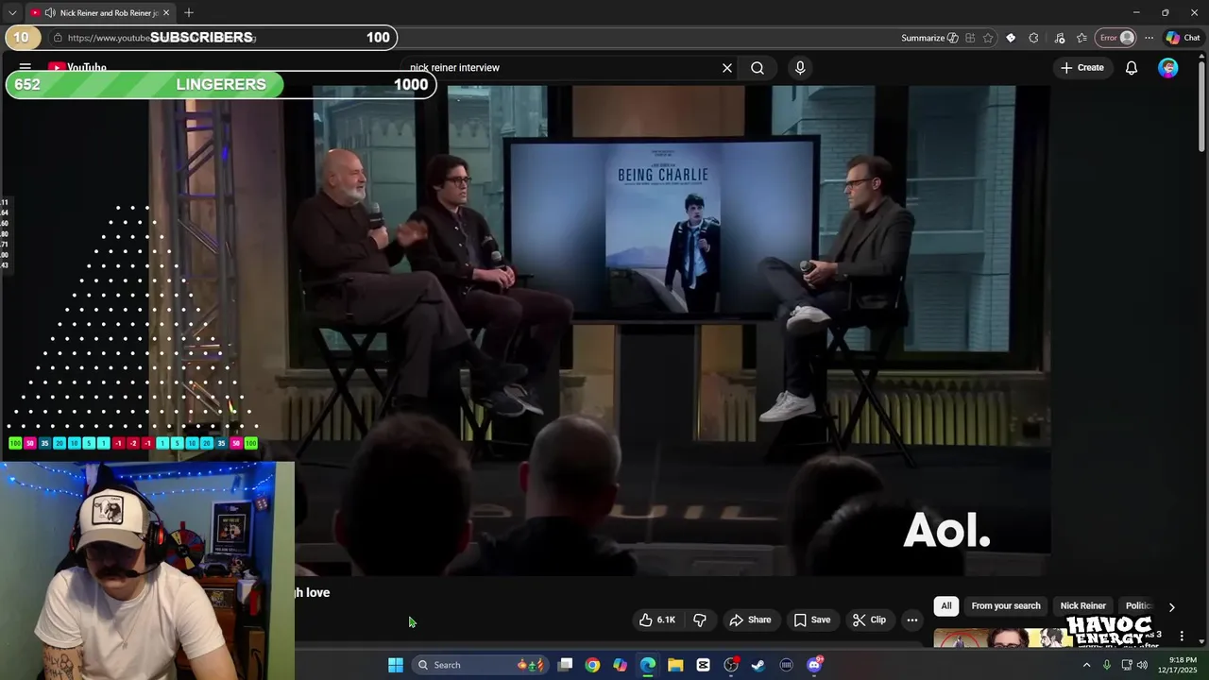Create a Clip from this video

tap(869, 620)
